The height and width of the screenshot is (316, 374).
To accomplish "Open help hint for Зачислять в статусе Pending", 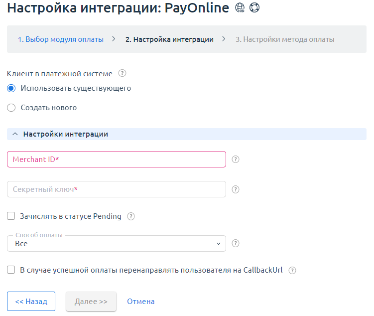I will (131, 216).
